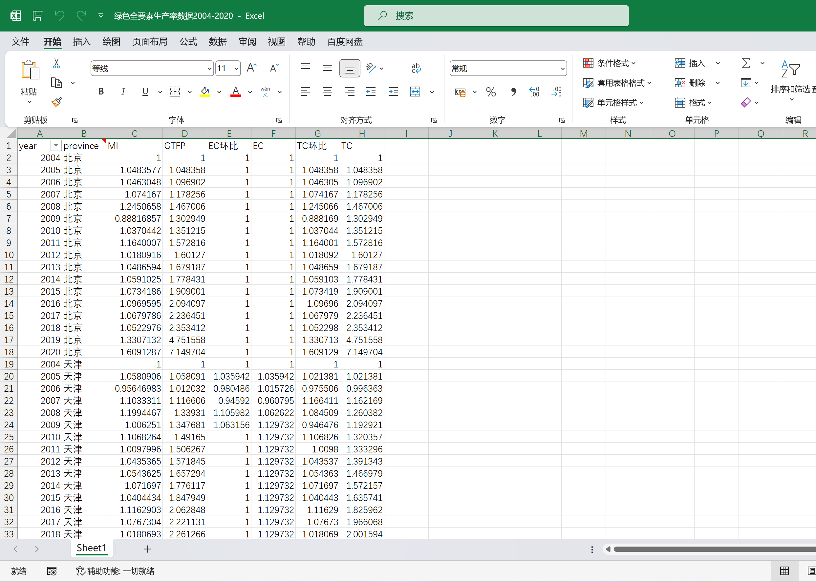
Task: Apply the red font color swatch
Action: click(x=236, y=92)
